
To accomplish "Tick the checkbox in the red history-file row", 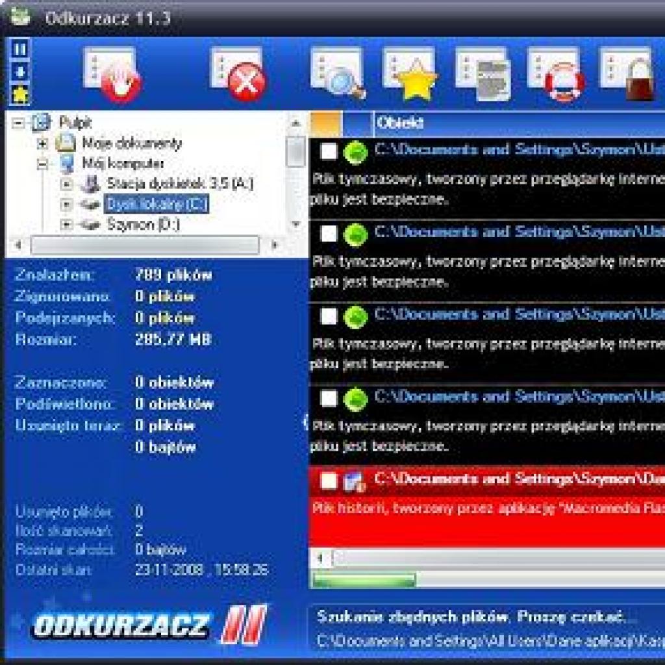I will click(329, 481).
